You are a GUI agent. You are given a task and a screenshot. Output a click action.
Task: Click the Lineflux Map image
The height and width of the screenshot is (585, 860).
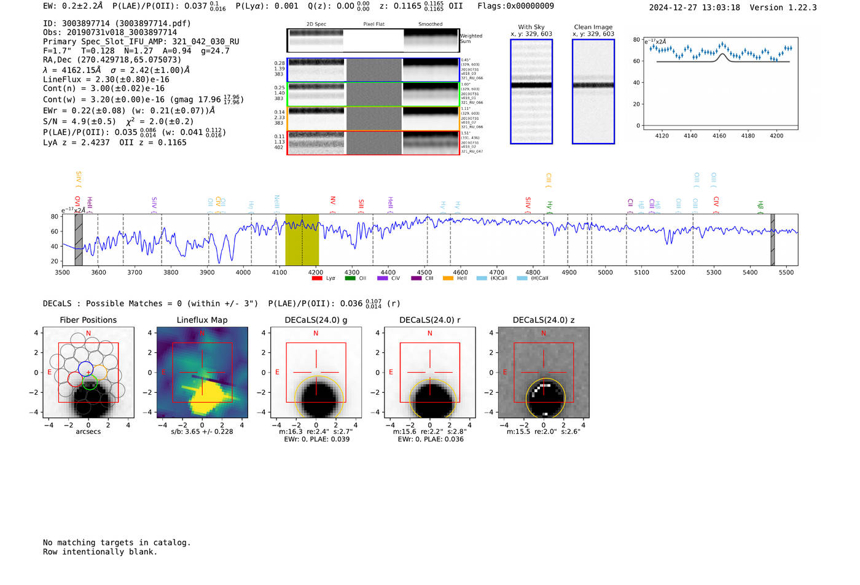[202, 373]
